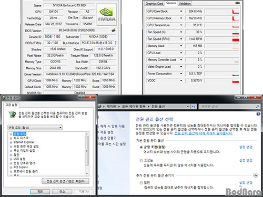Open the GPU Core Clock sensor dropdown
The width and height of the screenshot is (263, 197).
(181, 12)
